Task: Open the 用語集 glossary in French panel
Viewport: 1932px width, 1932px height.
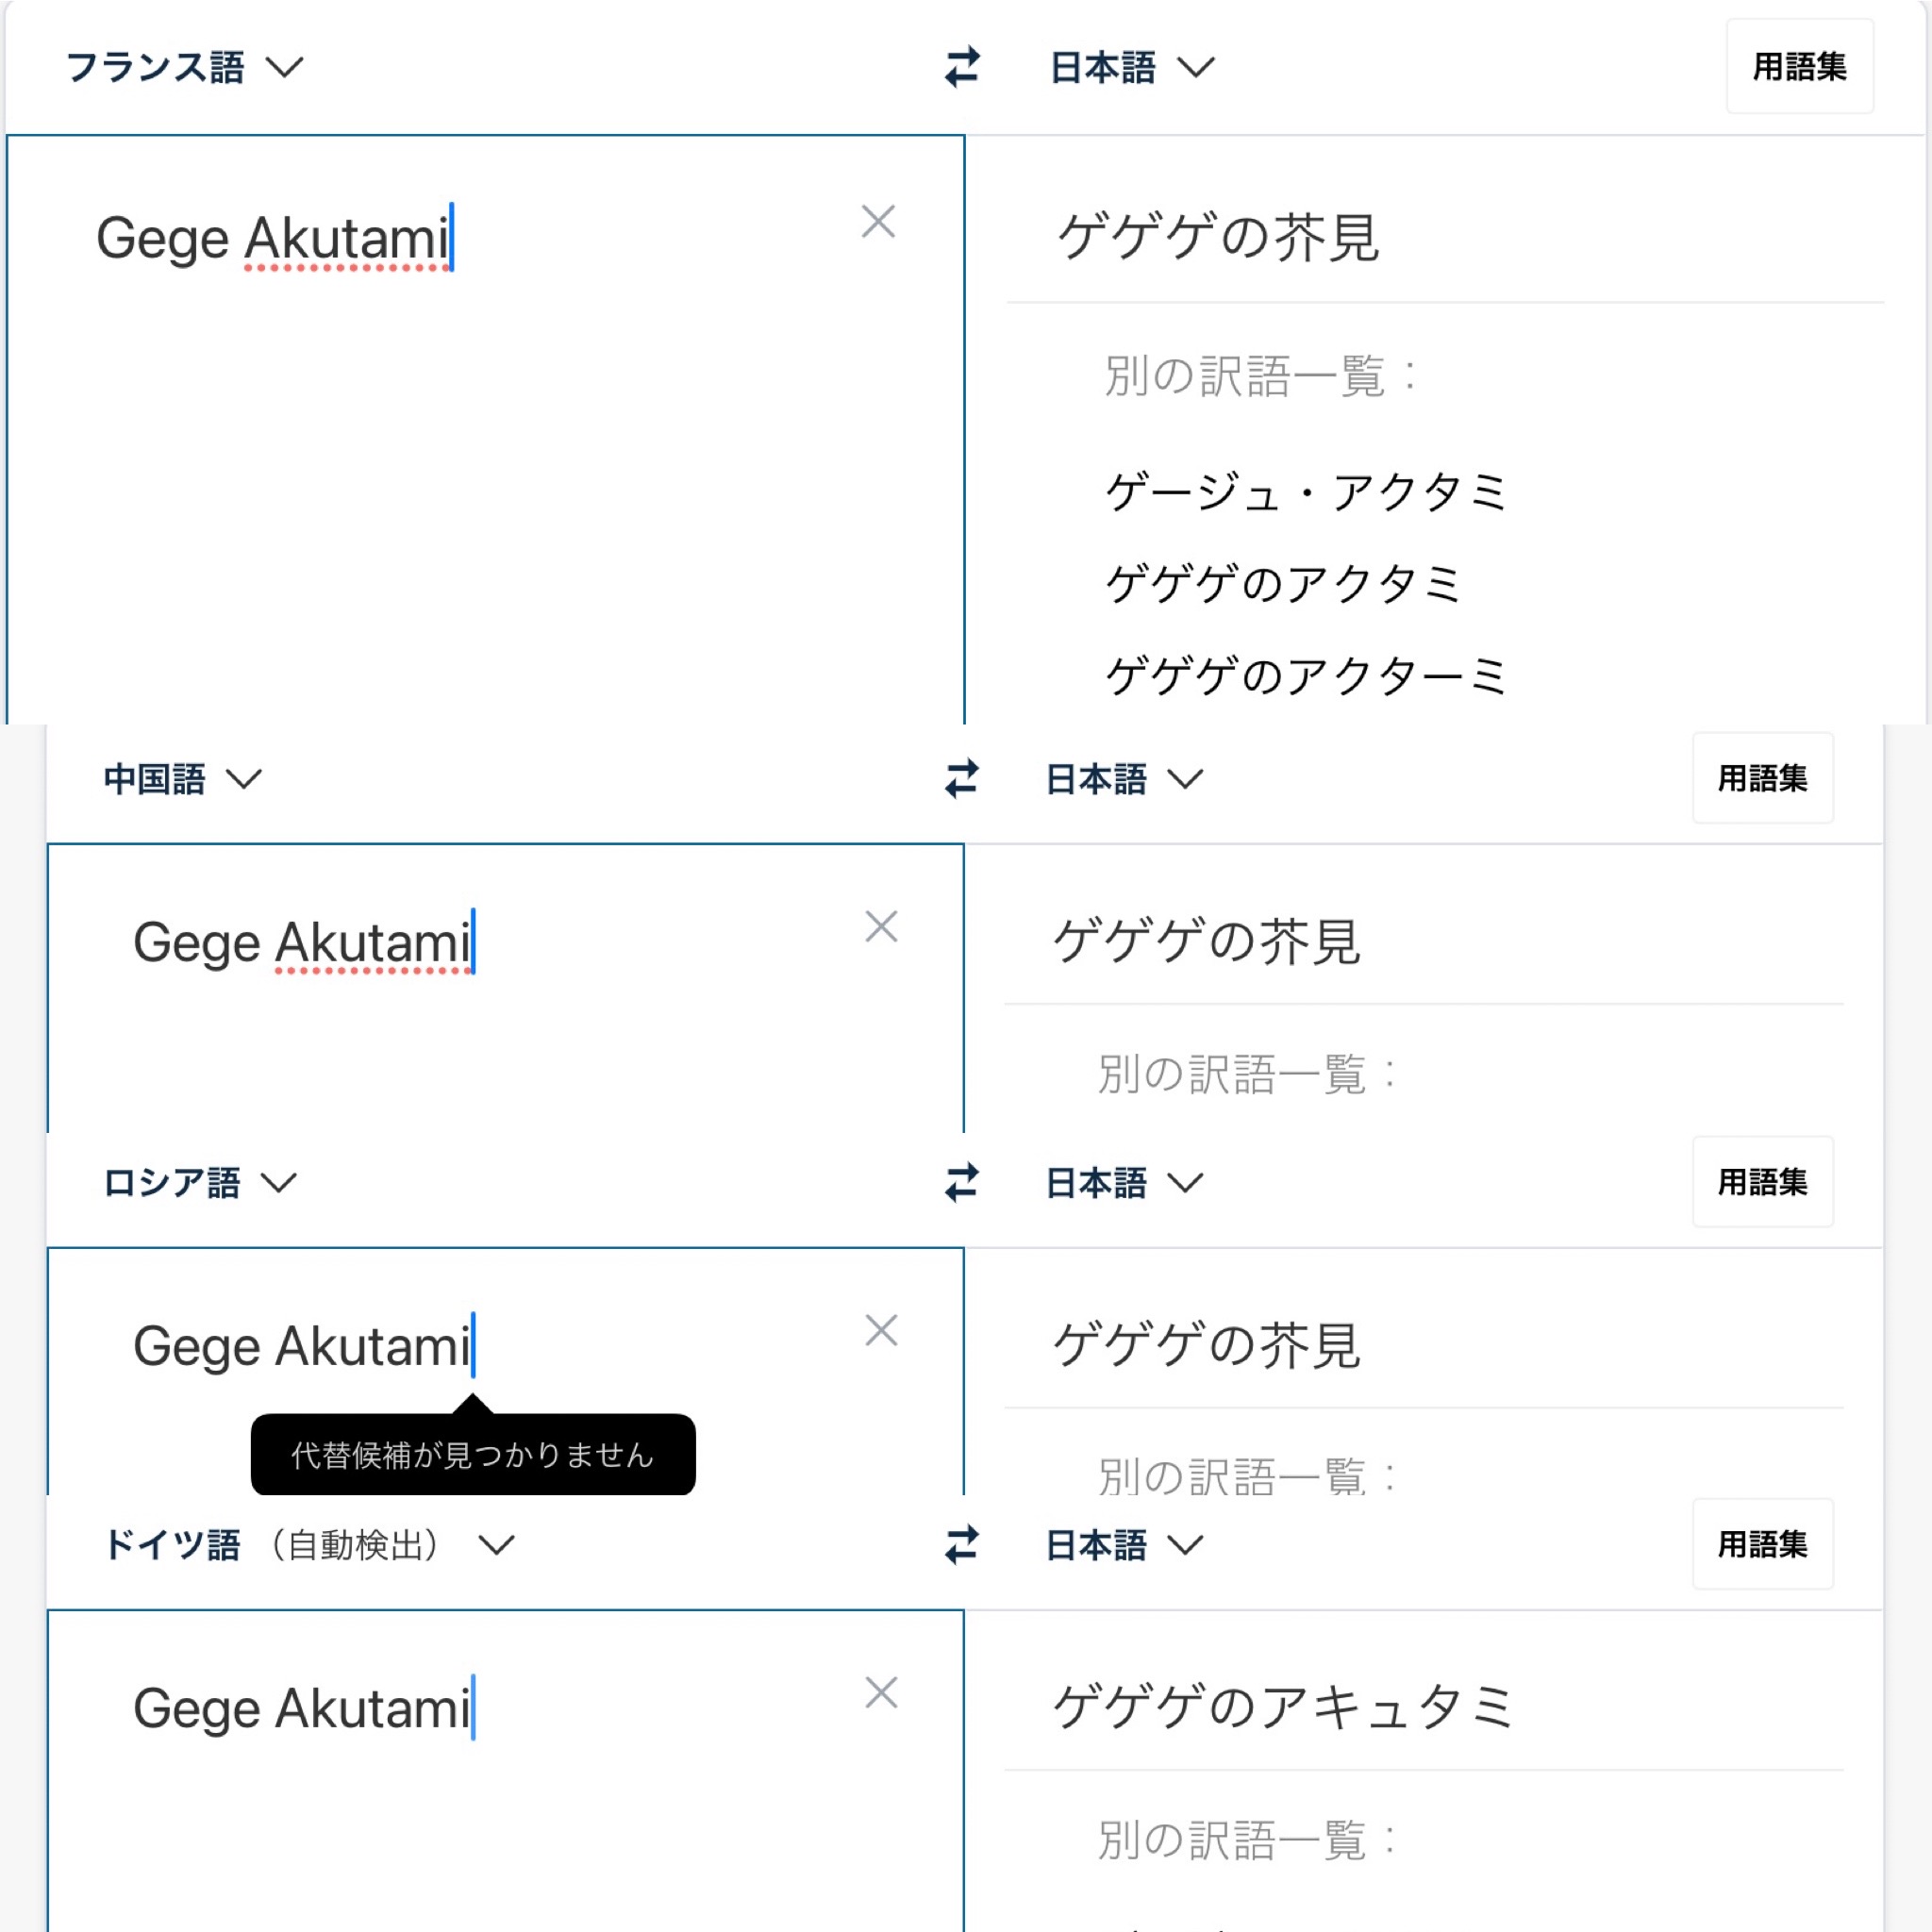Action: (x=1799, y=66)
